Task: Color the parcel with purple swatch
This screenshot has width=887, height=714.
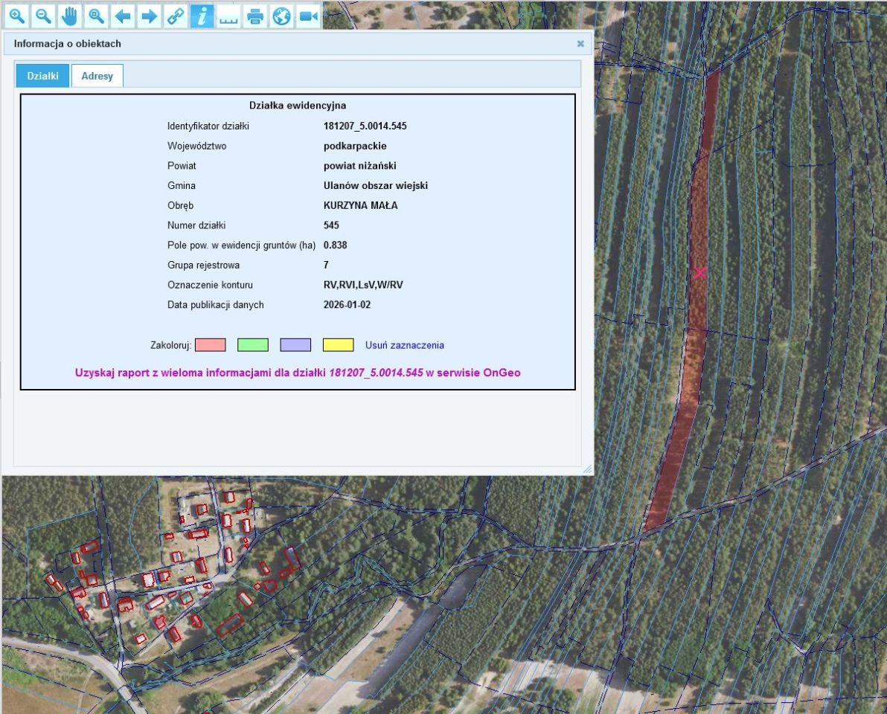Action: 295,345
